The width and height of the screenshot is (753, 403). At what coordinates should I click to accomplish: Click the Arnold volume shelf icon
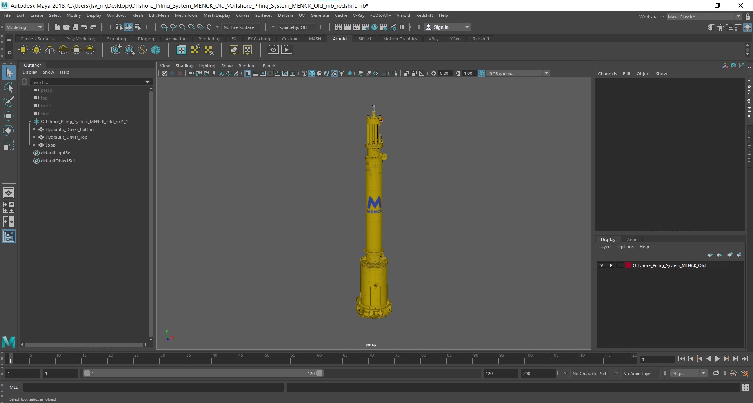click(156, 50)
